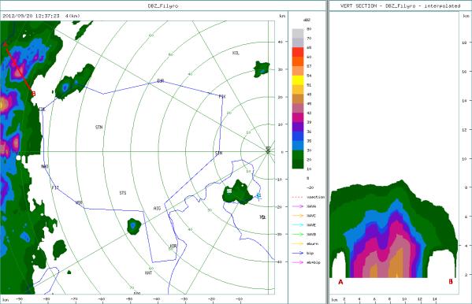Click the A label in vertical section
The width and height of the screenshot is (472, 304).
(x=340, y=282)
